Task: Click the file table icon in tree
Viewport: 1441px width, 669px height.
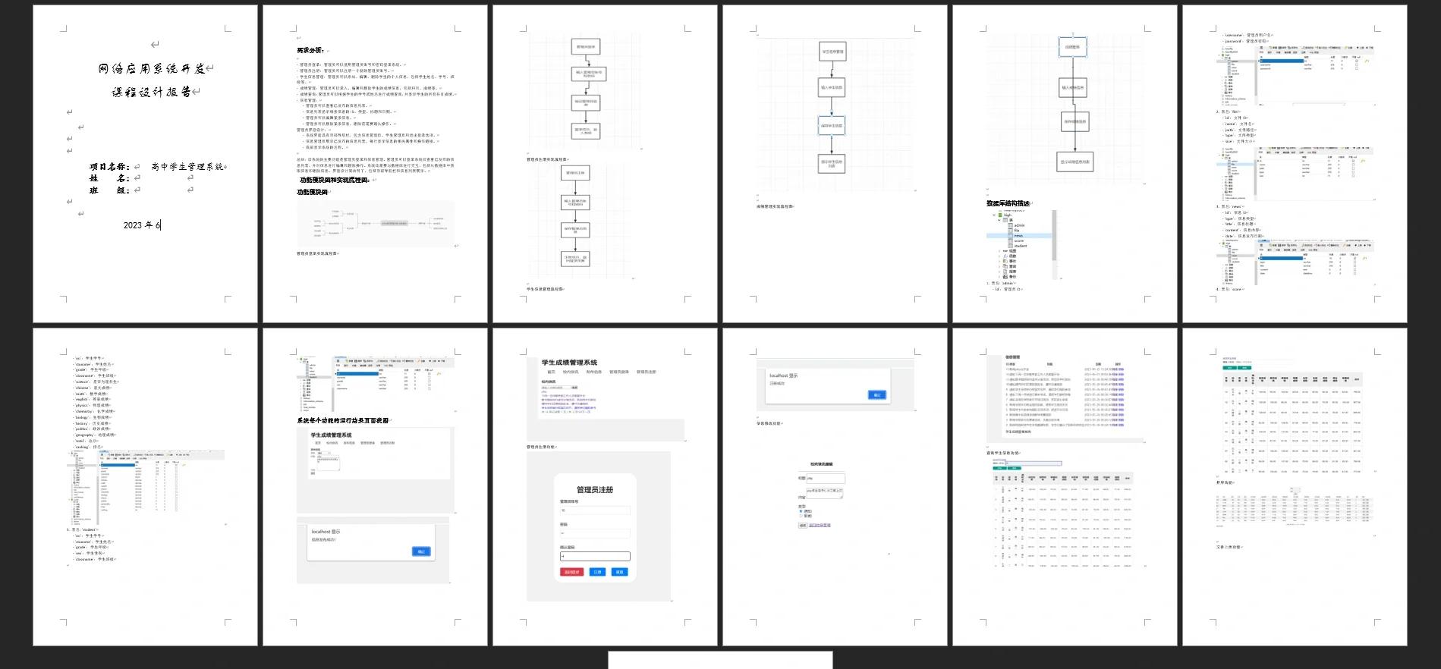Action: coord(1010,231)
